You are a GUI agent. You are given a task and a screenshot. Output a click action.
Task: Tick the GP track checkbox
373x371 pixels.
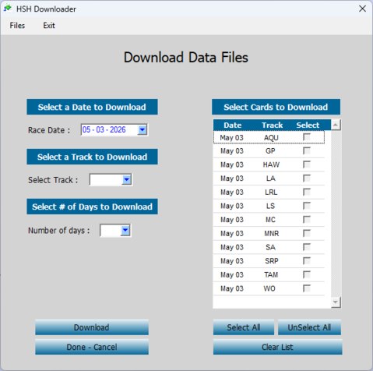pyautogui.click(x=307, y=150)
